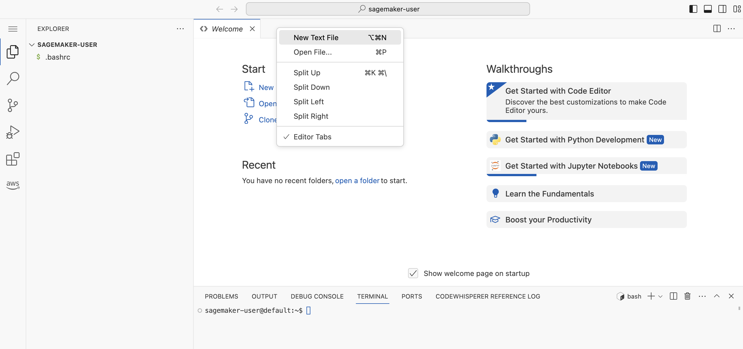Viewport: 743px width, 349px height.
Task: Open Explorer views and more actions menu
Action: (x=180, y=29)
